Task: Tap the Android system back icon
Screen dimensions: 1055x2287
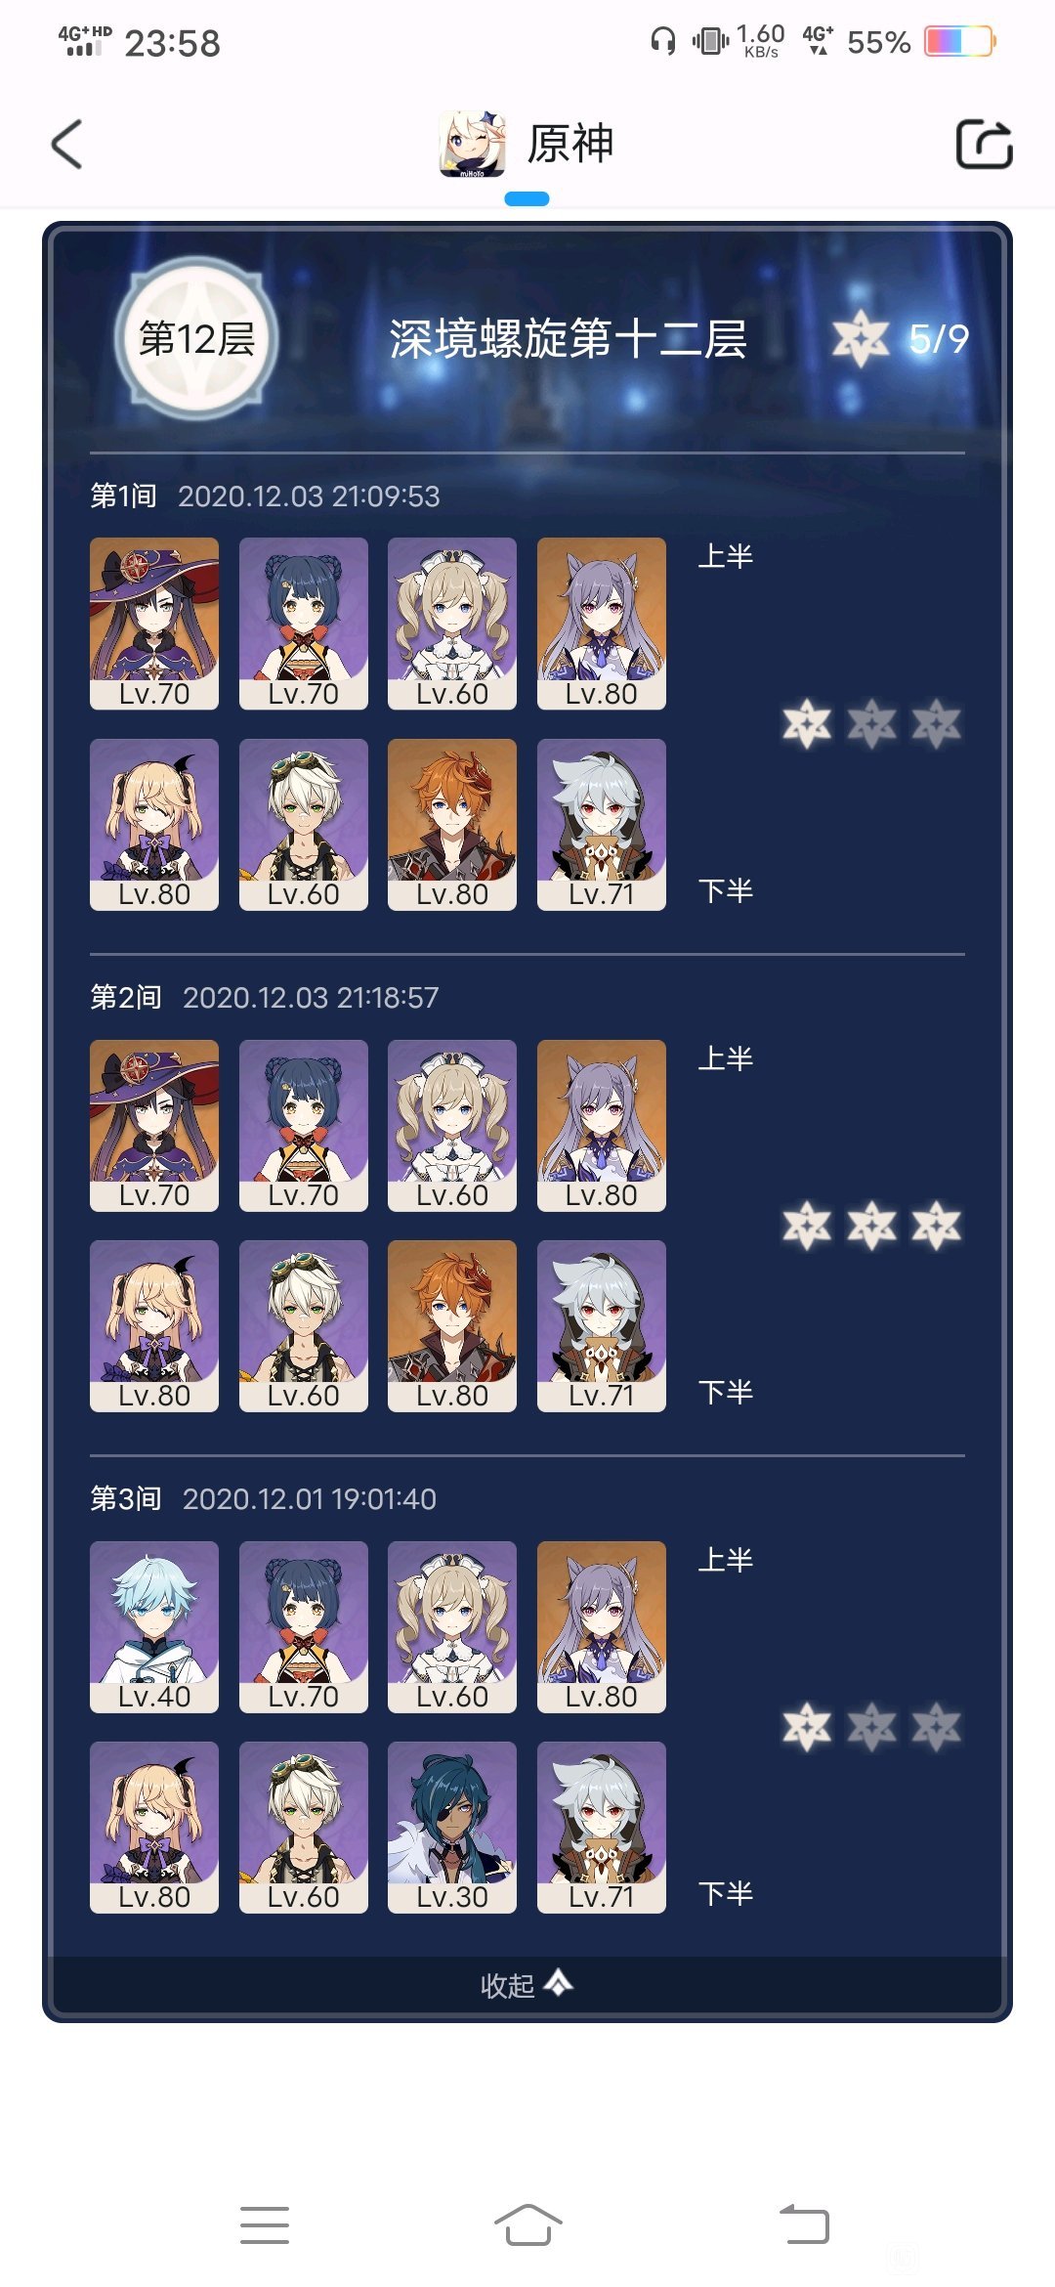Action: point(804,2225)
